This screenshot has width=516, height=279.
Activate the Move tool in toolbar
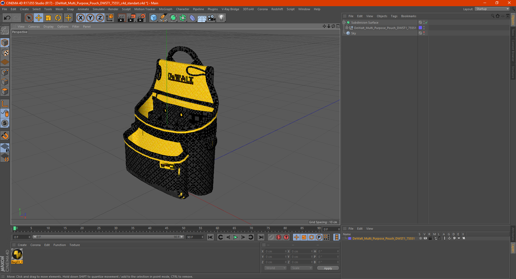39,18
